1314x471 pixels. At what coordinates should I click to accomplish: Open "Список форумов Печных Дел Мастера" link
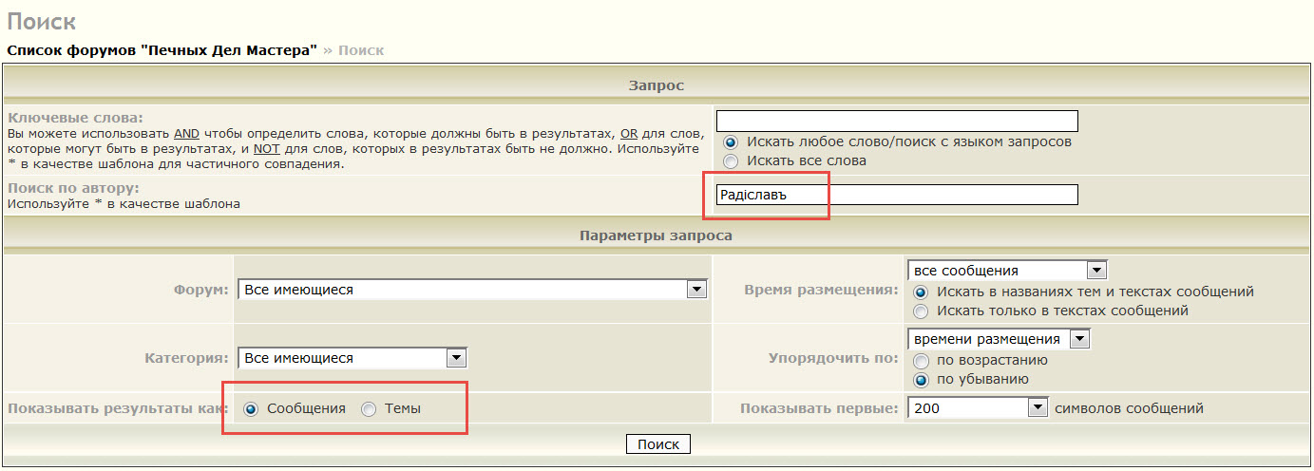(162, 49)
